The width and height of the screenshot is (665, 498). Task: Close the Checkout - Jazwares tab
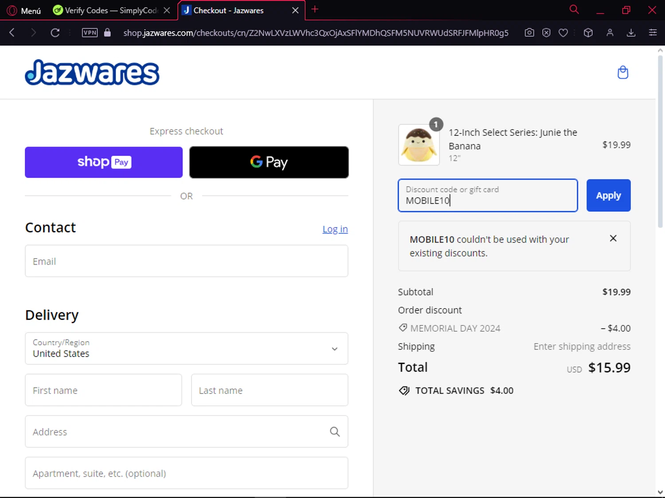coord(295,10)
